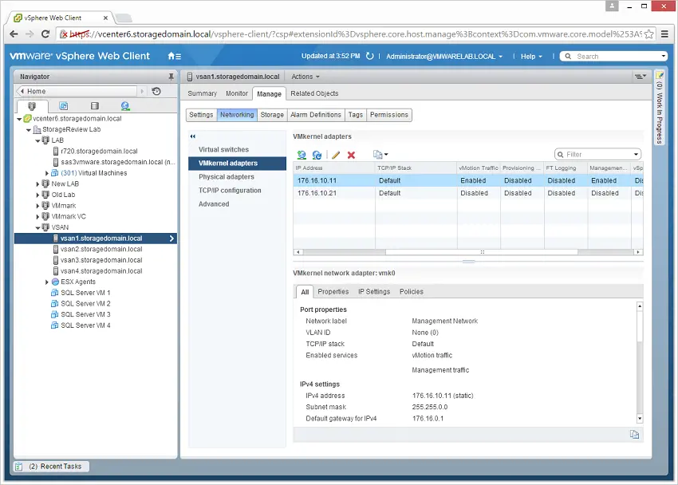Click Refresh network icon in VMkernel toolbar

(317, 155)
